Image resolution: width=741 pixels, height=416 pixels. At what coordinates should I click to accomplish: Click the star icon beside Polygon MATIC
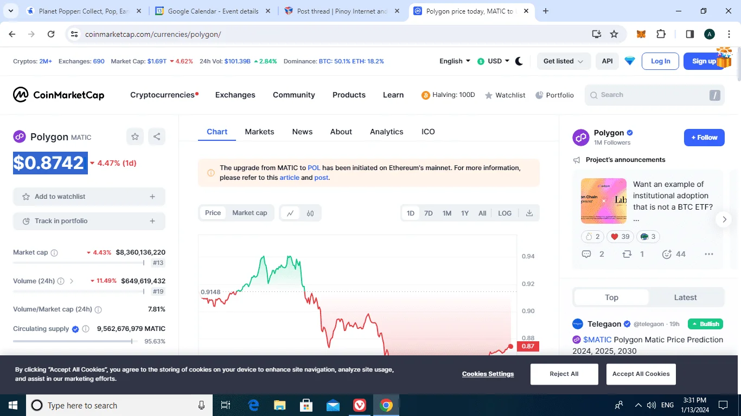click(135, 136)
